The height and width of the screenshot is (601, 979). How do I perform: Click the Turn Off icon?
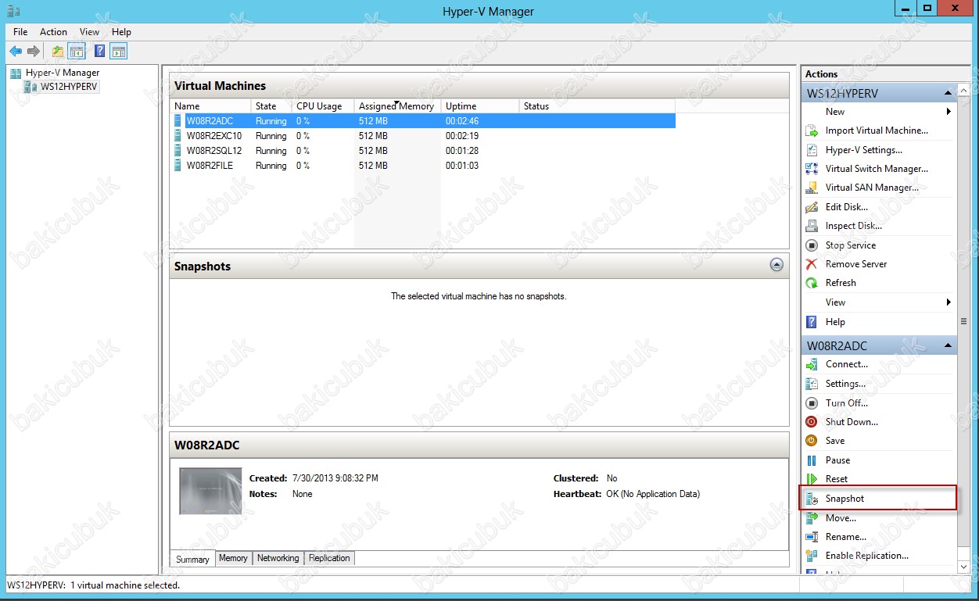(x=812, y=403)
